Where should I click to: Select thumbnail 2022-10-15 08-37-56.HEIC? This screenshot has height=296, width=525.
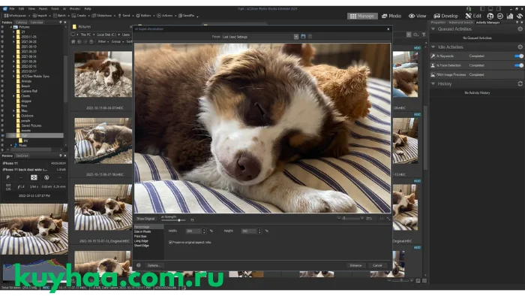[103, 140]
